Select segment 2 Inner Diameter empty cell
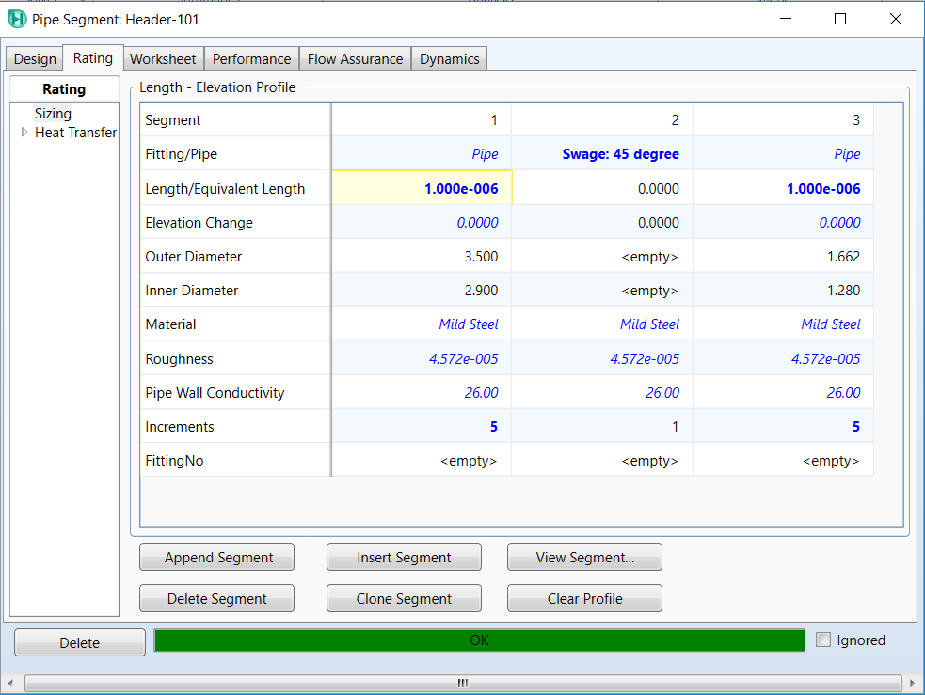 click(601, 290)
